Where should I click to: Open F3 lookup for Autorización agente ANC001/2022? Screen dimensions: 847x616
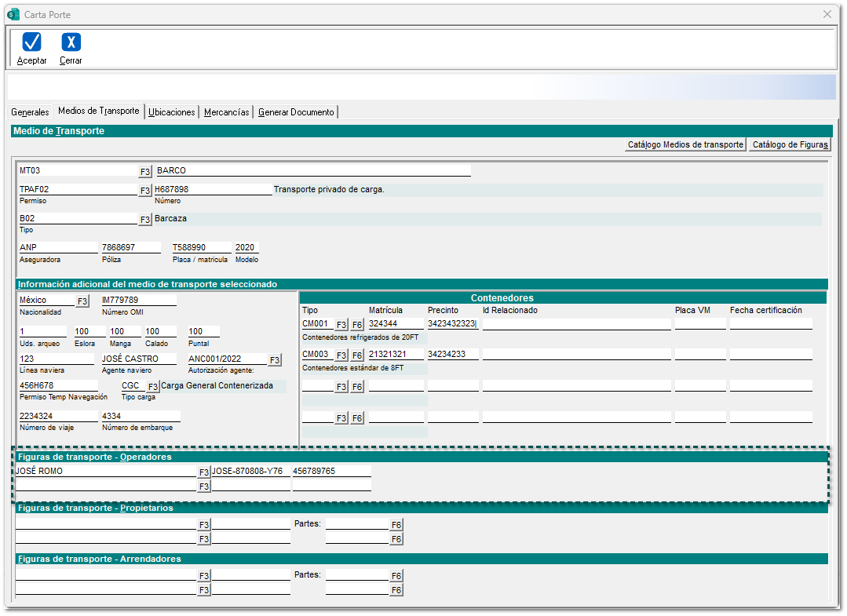coord(274,360)
